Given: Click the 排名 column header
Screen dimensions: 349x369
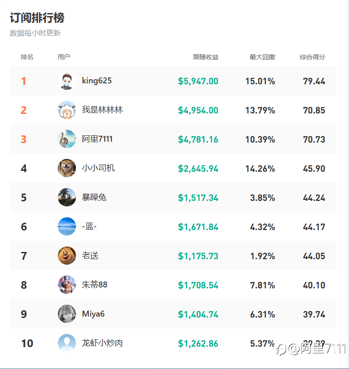Looking at the screenshot, I should click(x=27, y=57).
